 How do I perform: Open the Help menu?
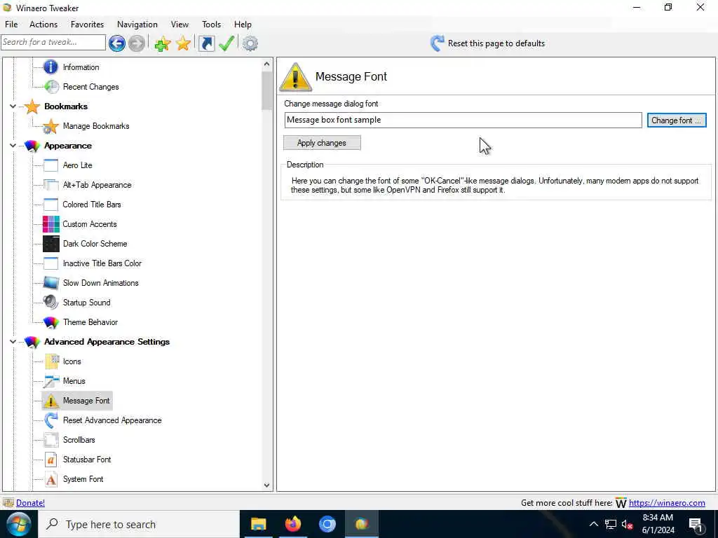click(x=243, y=25)
